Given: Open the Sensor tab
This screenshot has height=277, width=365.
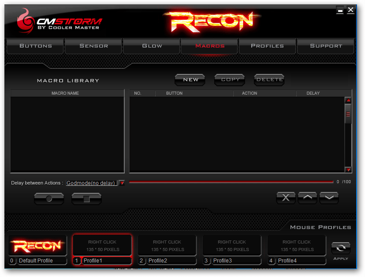Looking at the screenshot, I should pyautogui.click(x=93, y=46).
